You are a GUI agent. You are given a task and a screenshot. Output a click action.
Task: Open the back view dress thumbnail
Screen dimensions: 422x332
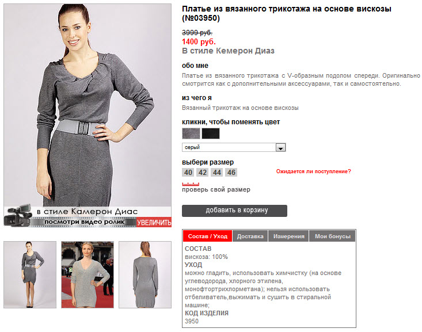tap(145, 274)
